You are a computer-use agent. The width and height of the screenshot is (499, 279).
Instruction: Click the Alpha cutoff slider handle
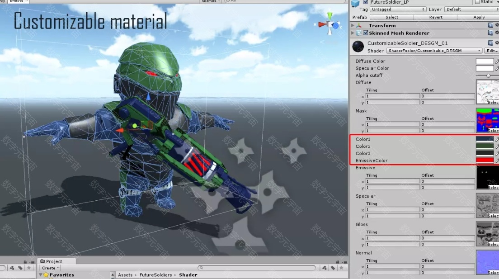coord(488,76)
